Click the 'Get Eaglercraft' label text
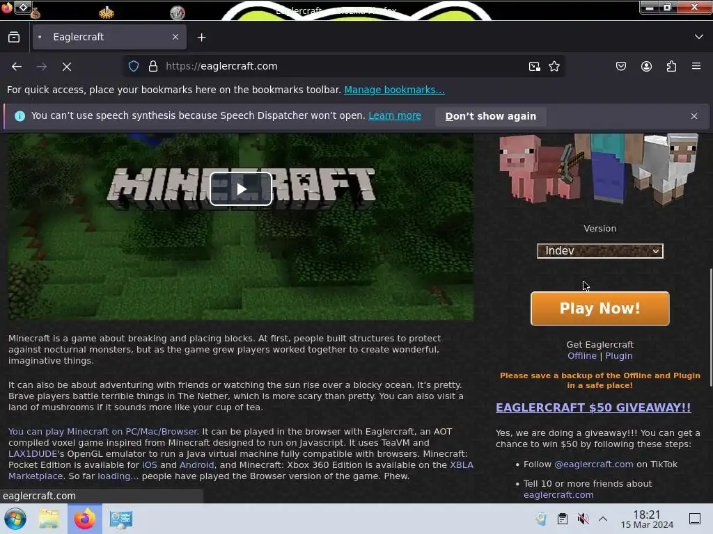713x534 pixels. (x=600, y=345)
